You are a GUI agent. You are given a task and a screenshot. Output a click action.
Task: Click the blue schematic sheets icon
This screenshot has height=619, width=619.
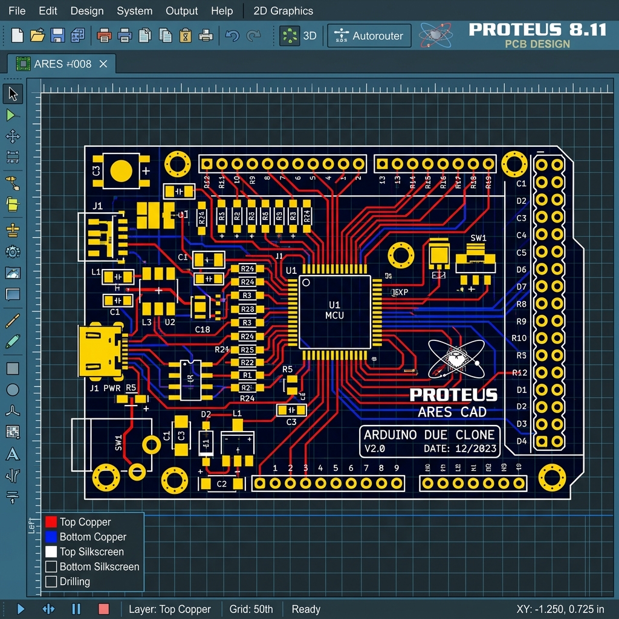point(78,35)
